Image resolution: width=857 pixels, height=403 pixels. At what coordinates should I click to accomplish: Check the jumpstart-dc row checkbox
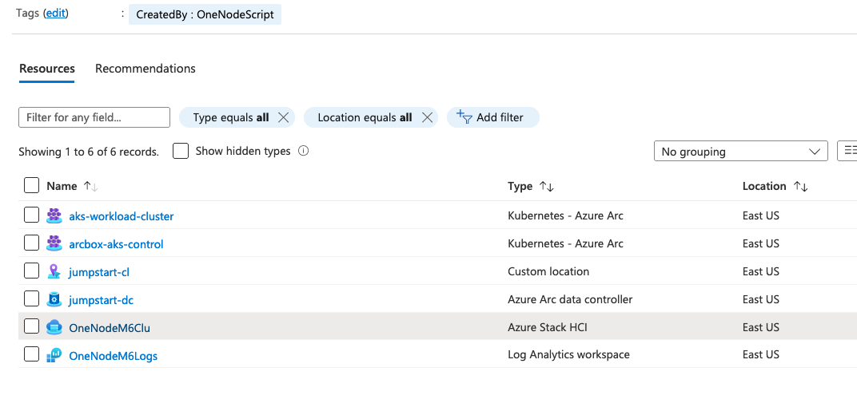tap(32, 298)
